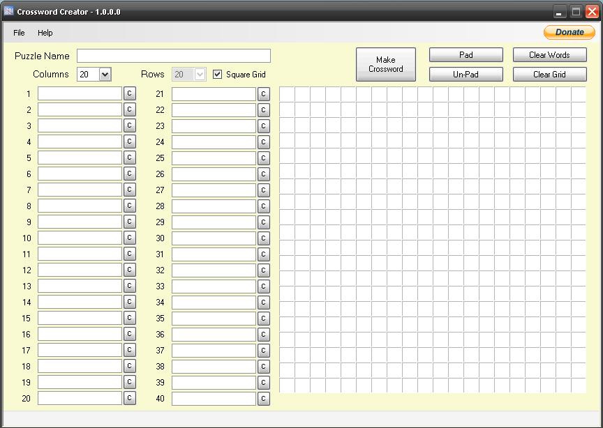
Task: Clear word 28 with its C button
Action: 263,206
